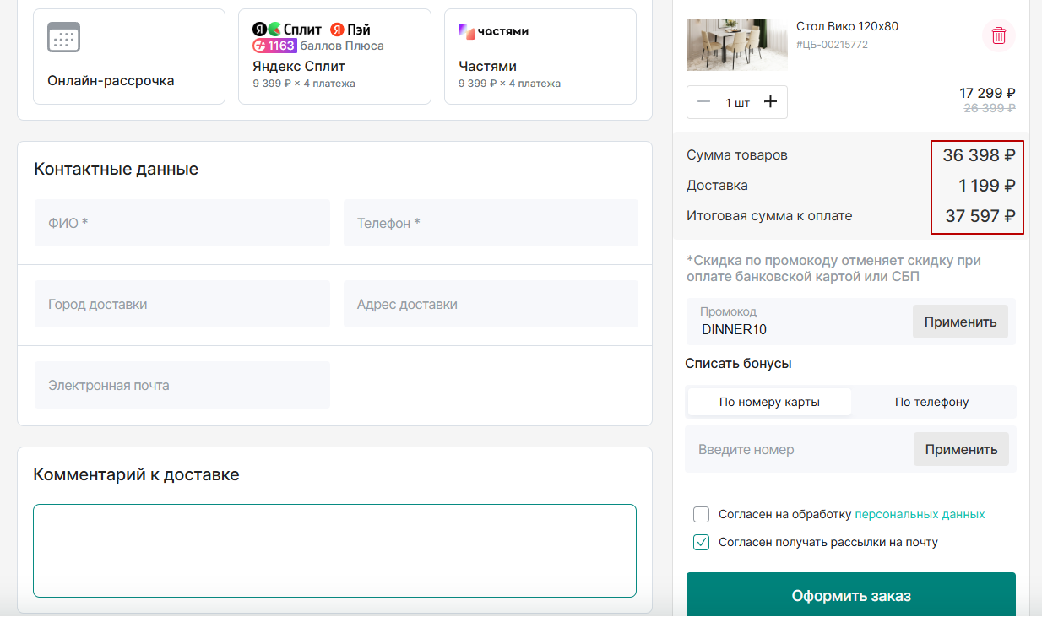Click the ФИО input field

[x=182, y=223]
